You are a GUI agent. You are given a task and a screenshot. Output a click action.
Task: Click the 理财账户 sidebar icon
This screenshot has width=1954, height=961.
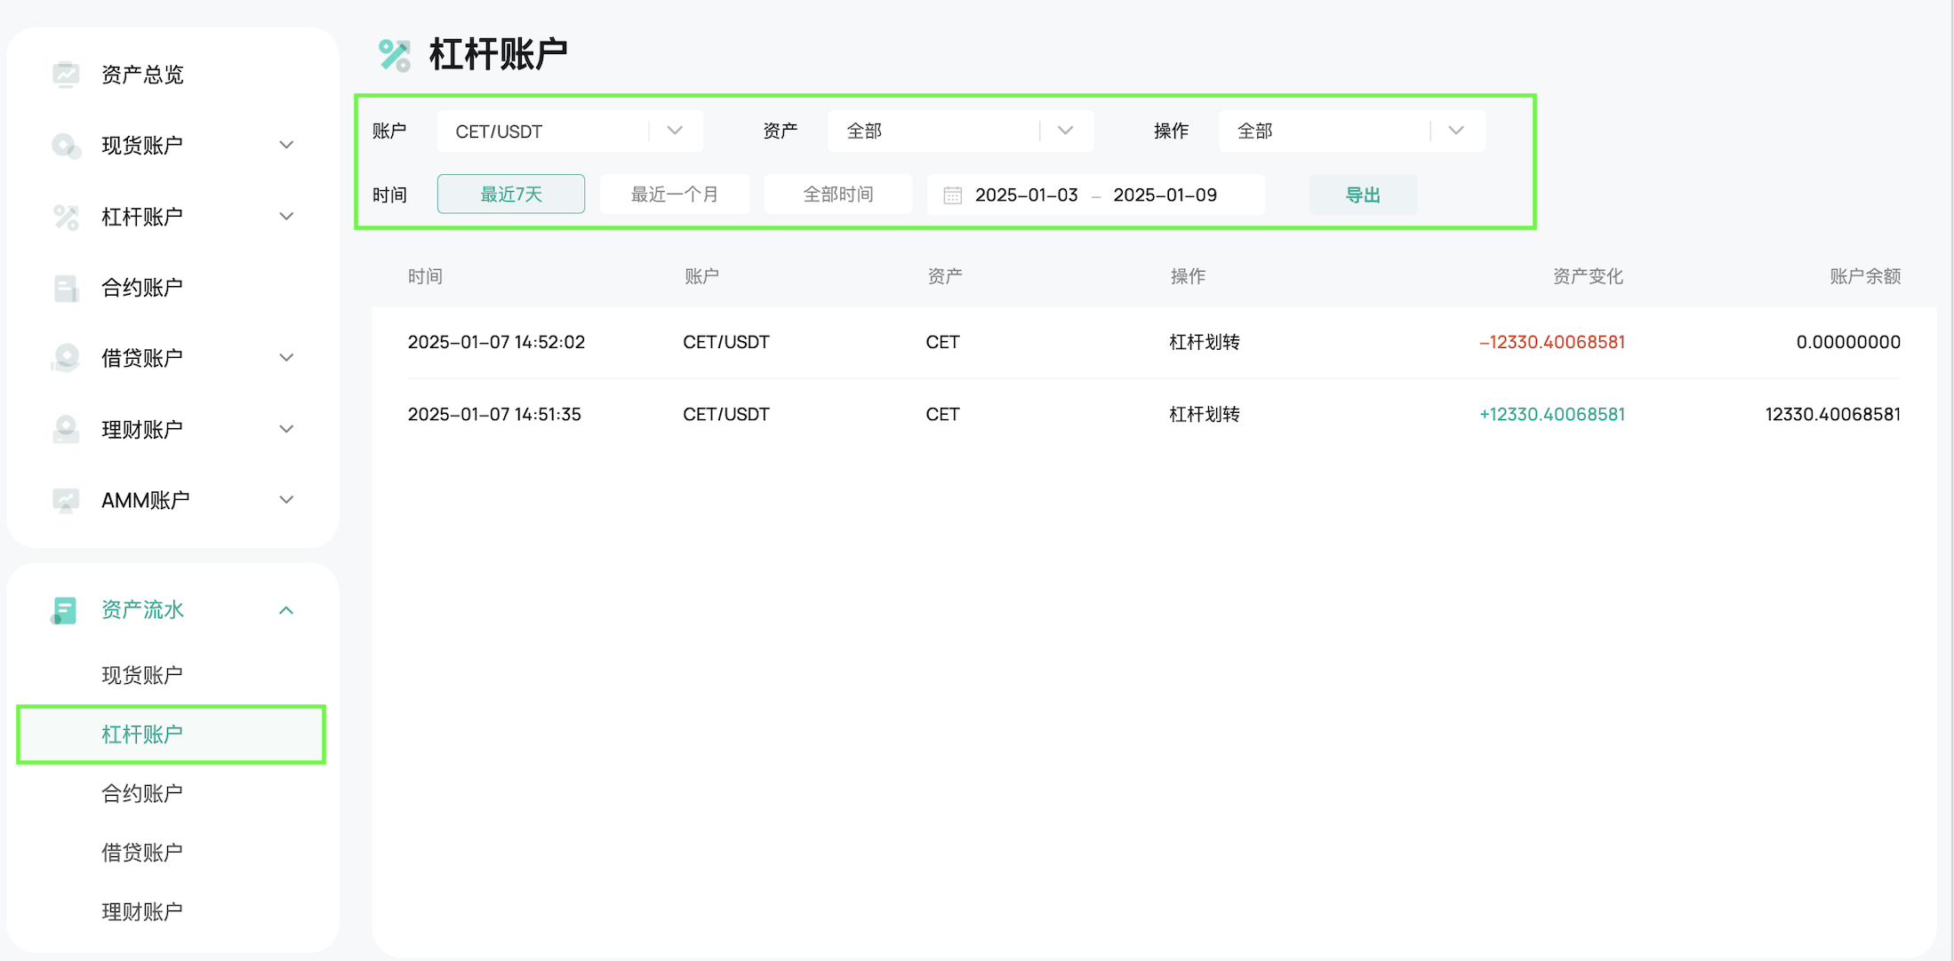click(66, 429)
